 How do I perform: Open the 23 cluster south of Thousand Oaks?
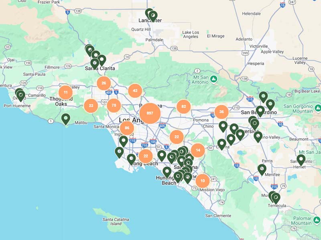[90, 106]
